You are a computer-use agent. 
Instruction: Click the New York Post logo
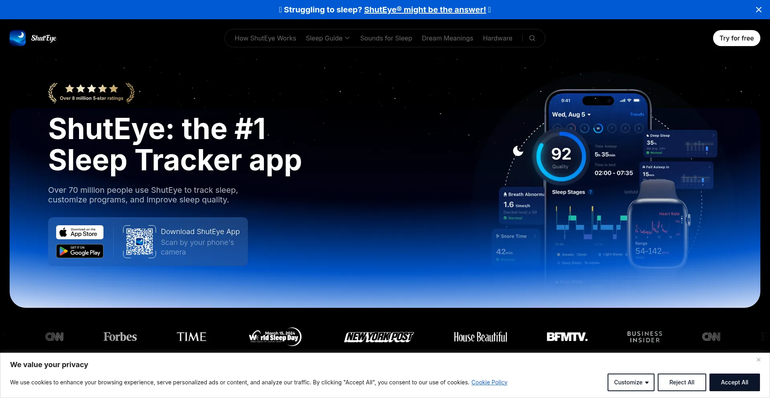(379, 337)
